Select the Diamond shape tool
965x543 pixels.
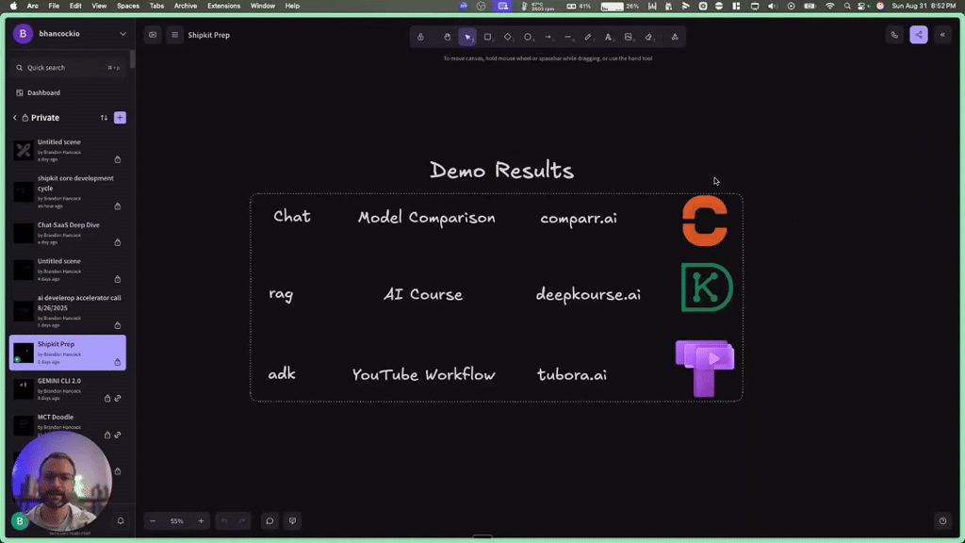pos(508,37)
